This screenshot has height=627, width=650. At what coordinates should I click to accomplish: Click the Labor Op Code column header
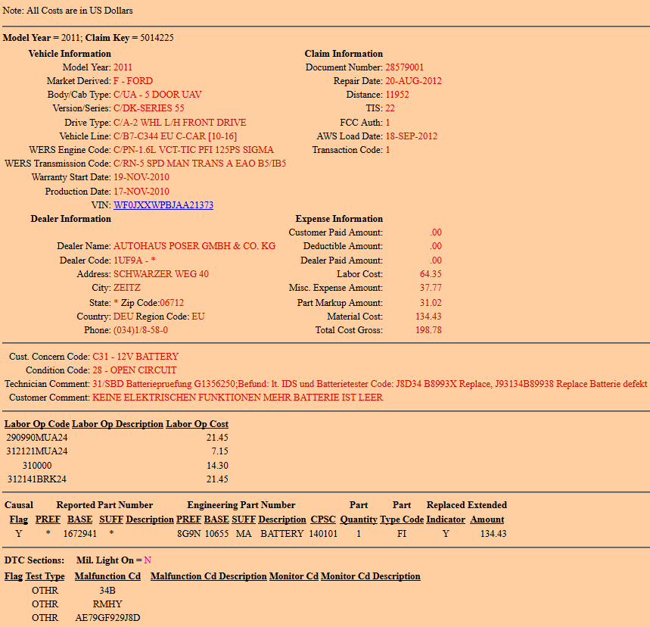[x=37, y=424]
